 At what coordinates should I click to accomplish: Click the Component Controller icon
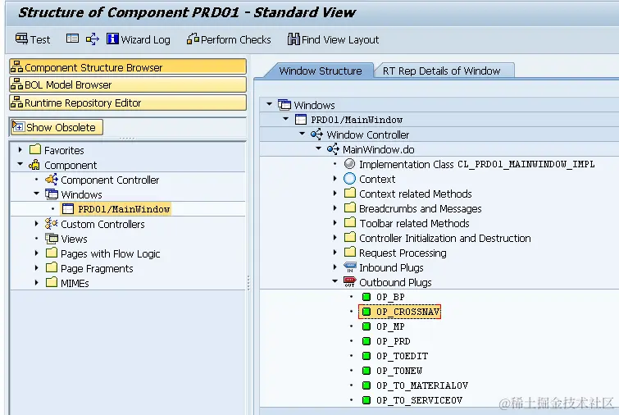pyautogui.click(x=52, y=180)
